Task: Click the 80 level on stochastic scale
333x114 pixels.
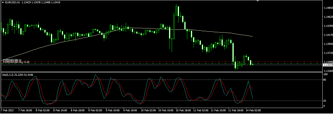Action: pyautogui.click(x=325, y=80)
